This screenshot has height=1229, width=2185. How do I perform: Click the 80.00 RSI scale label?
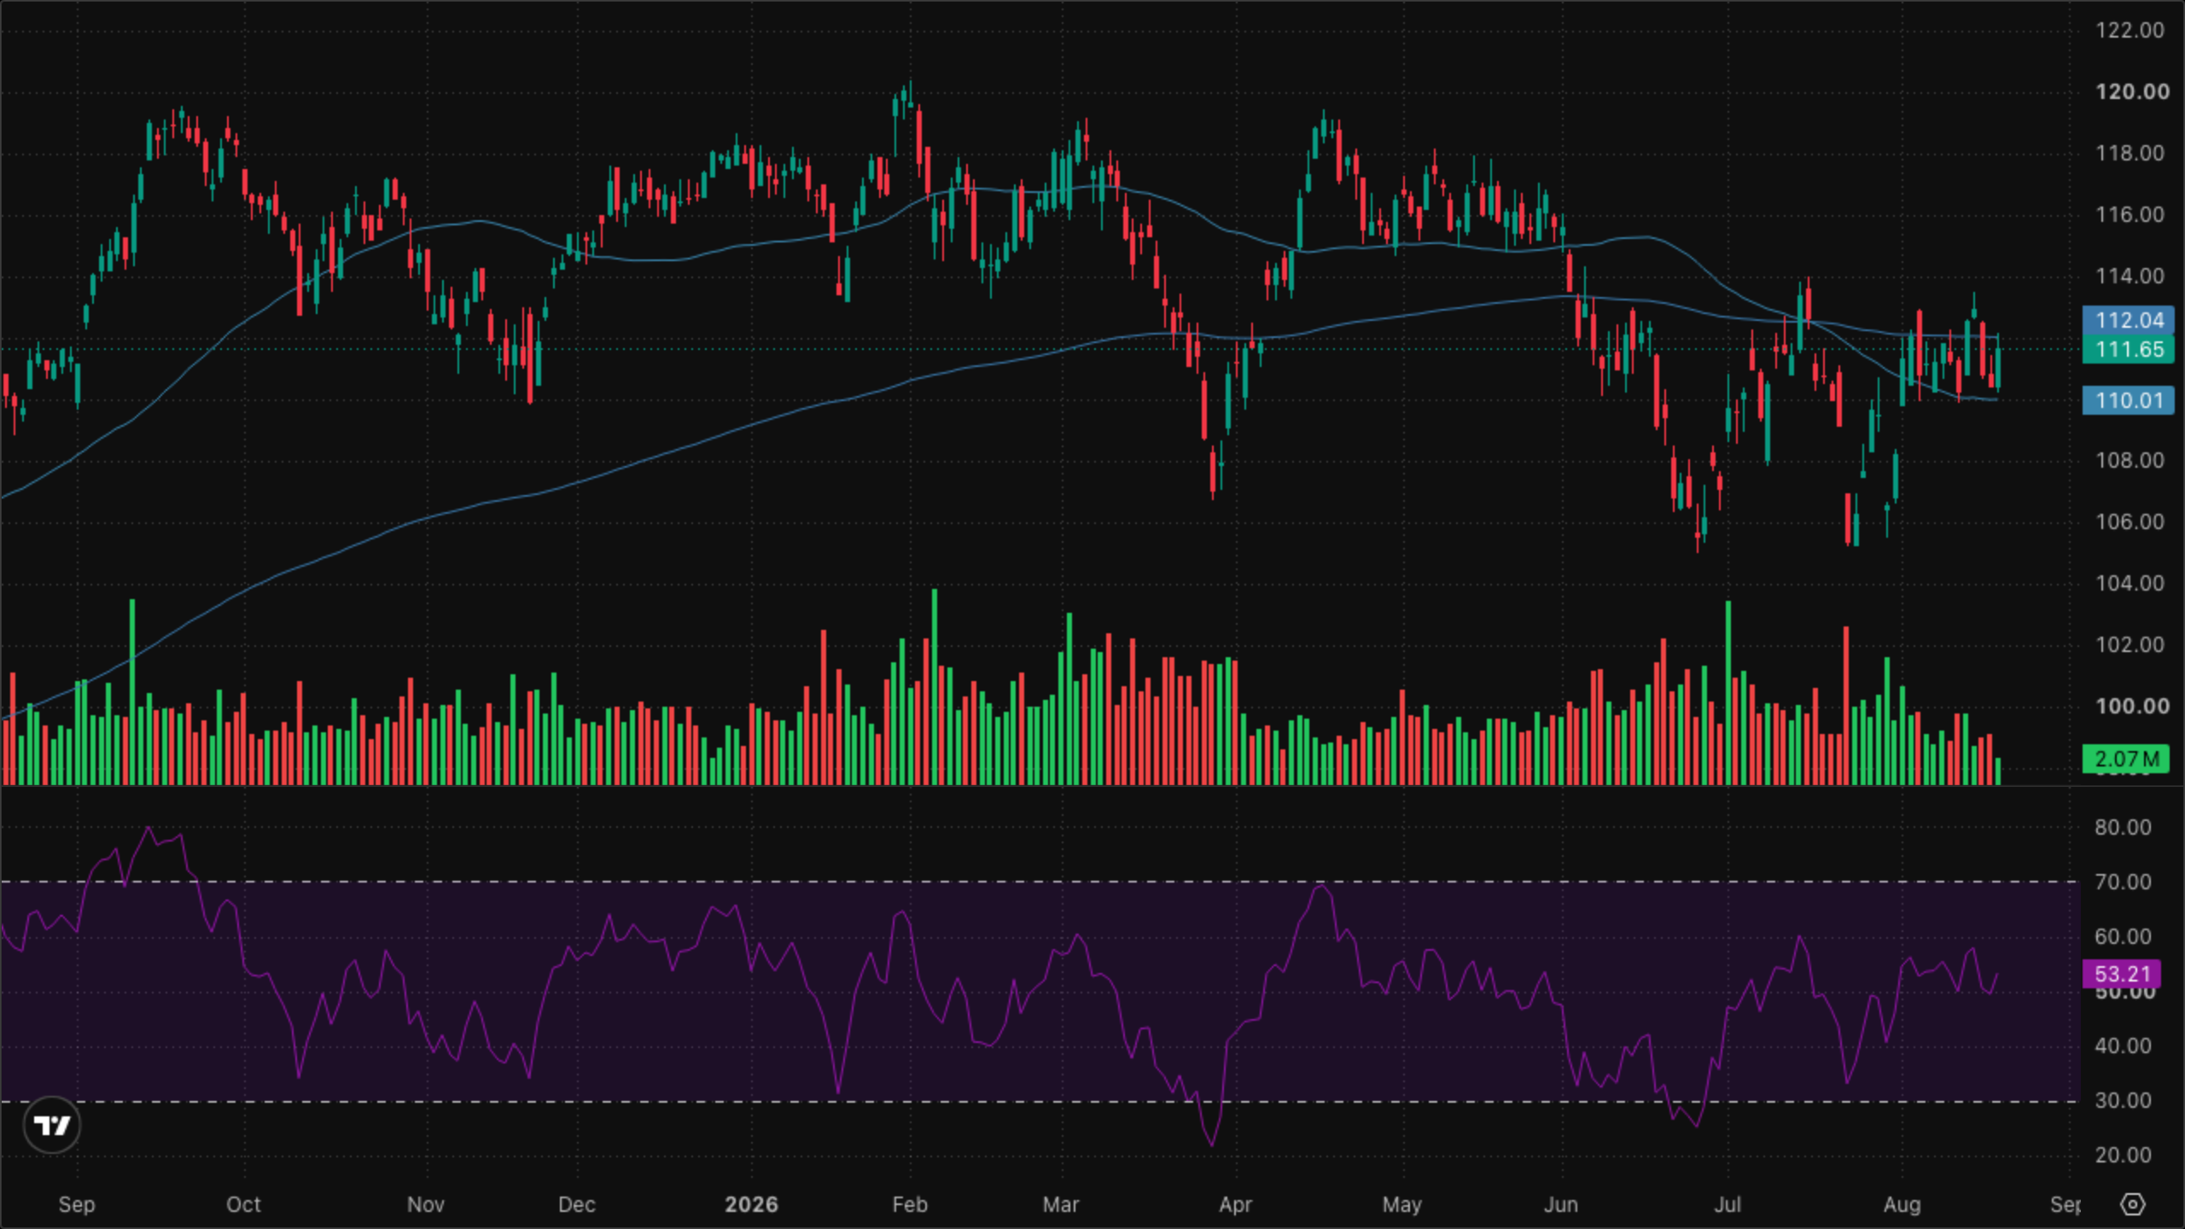click(2123, 828)
